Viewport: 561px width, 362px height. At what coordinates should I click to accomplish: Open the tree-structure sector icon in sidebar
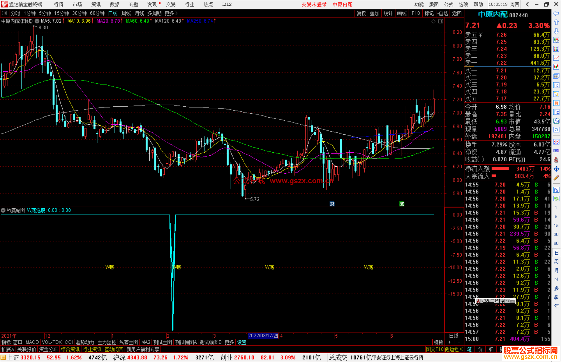[x=556, y=94]
